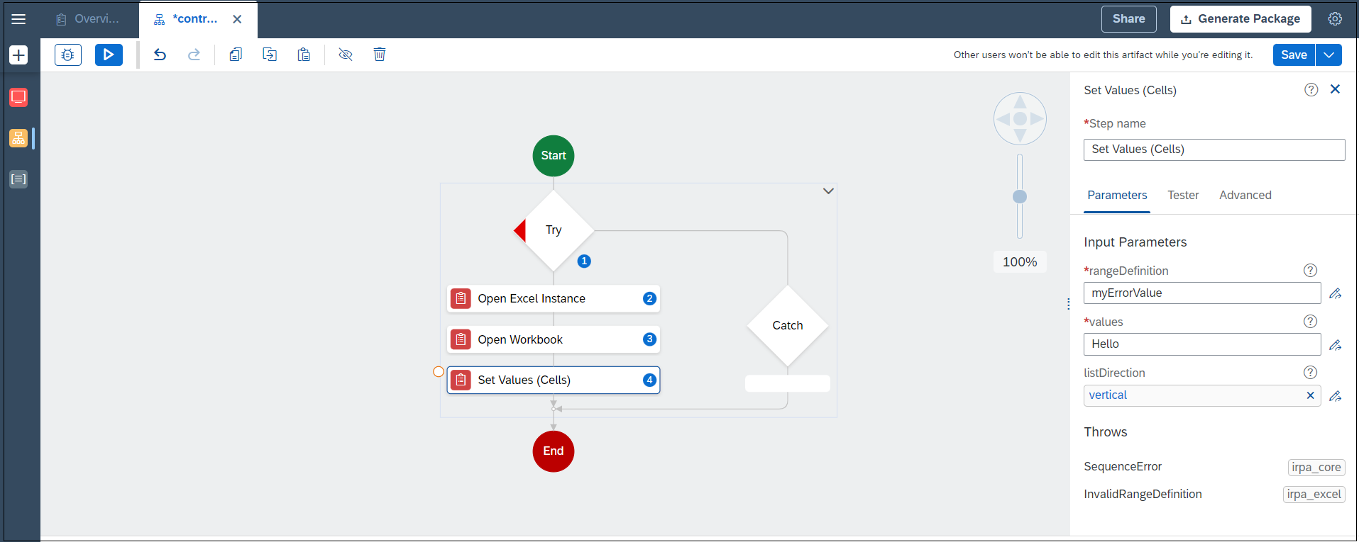Open the settings gear icon
The image size is (1359, 542).
1335,19
